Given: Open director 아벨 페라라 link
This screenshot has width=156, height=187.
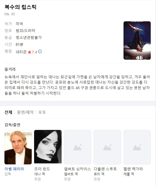Looking at the screenshot, I should (14, 169).
